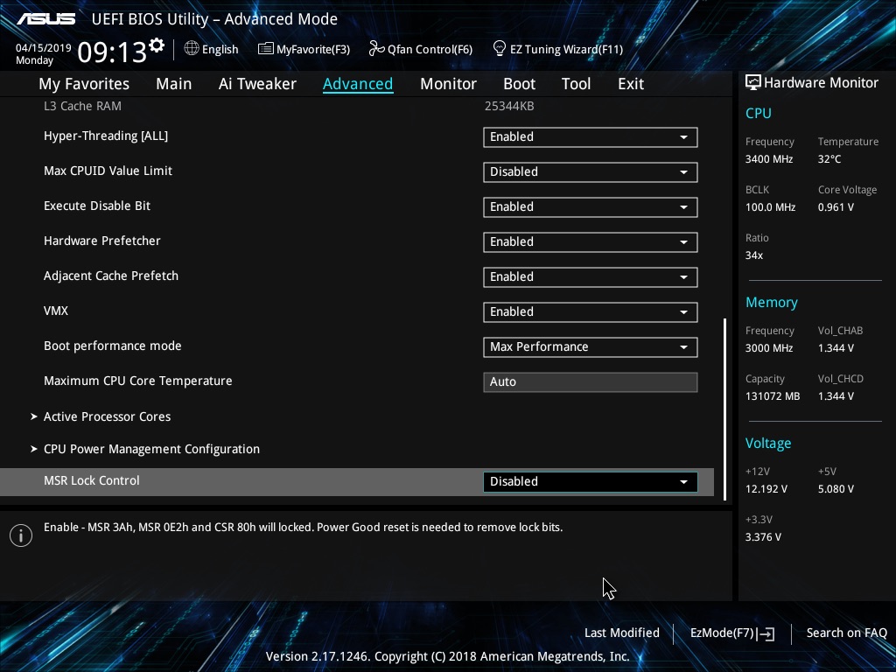Click the globe language icon
The height and width of the screenshot is (672, 896).
[x=192, y=49]
